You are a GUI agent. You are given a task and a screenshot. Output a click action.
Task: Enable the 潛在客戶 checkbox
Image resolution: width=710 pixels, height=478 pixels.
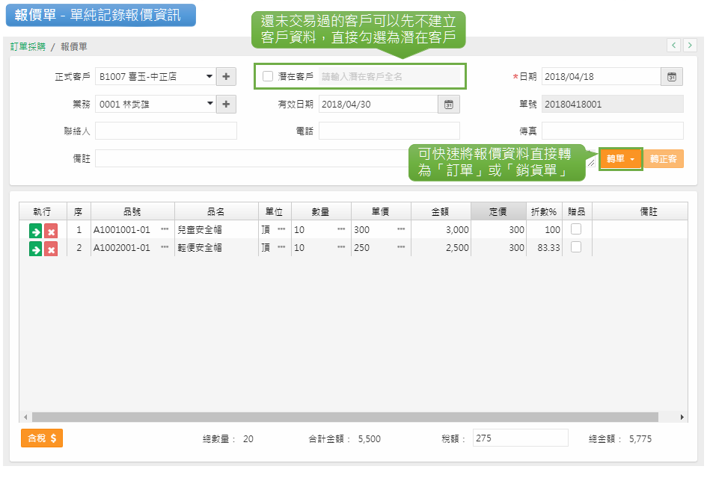pos(268,76)
